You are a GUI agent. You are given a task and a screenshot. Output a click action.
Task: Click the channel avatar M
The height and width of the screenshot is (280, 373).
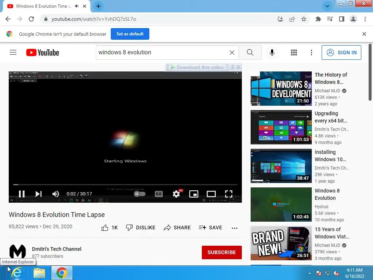coord(17,252)
